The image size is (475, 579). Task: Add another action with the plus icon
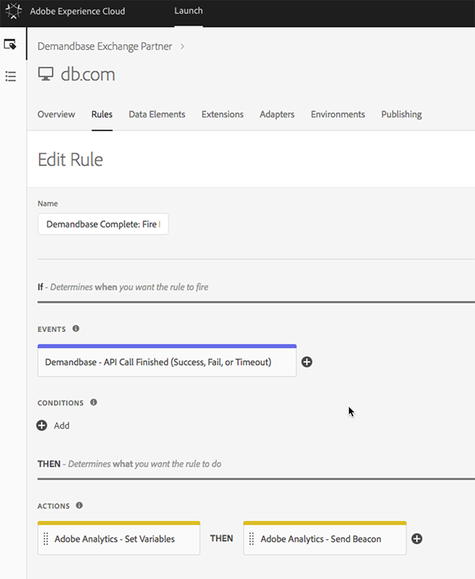(x=417, y=539)
